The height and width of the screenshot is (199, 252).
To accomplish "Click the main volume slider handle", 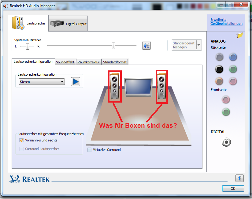I will coord(113,46).
